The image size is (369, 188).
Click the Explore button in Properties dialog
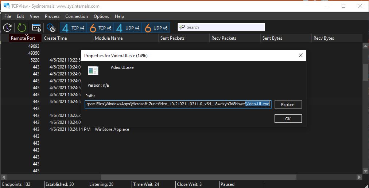tap(288, 105)
